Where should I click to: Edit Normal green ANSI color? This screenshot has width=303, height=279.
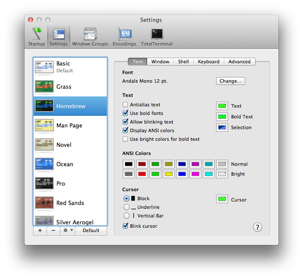click(x=155, y=164)
